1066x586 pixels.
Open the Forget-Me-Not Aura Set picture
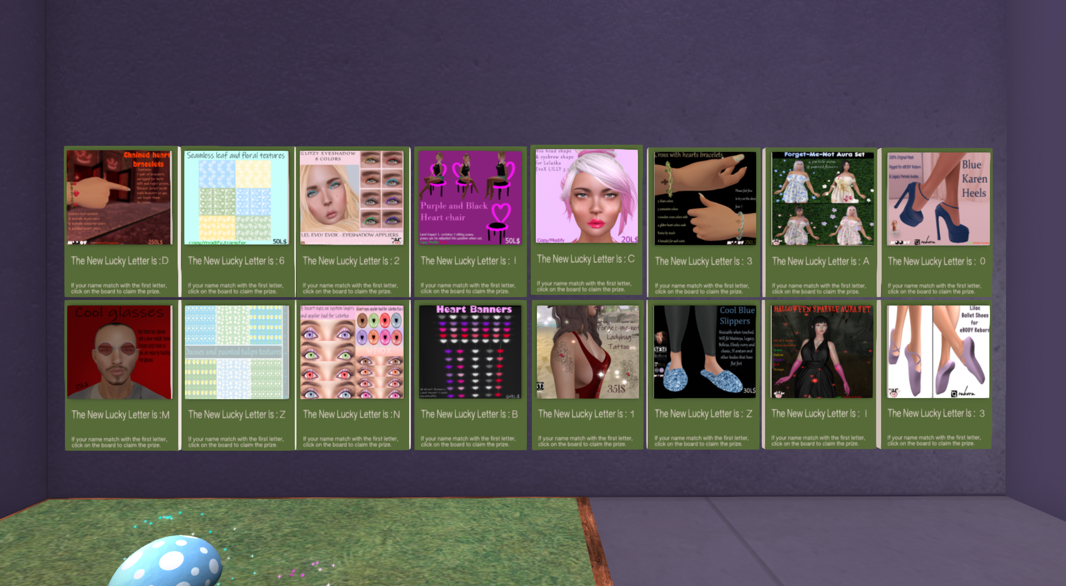(822, 198)
